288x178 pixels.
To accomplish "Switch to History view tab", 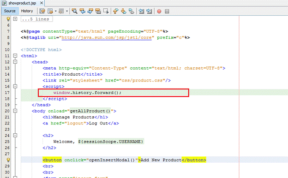I will [x=27, y=11].
